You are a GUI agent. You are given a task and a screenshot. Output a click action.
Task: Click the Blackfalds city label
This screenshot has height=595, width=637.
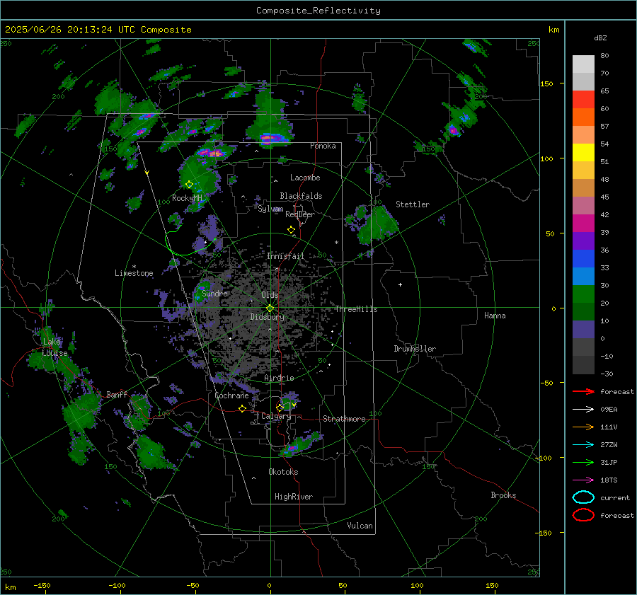pyautogui.click(x=301, y=196)
